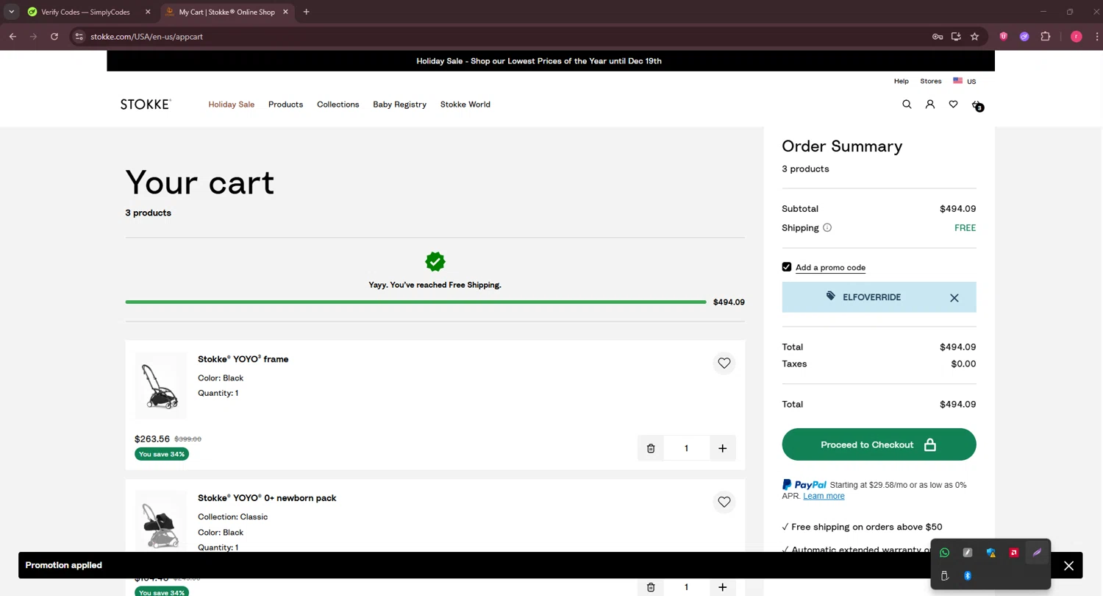
Task: Click Proceed to Checkout button
Action: (879, 445)
